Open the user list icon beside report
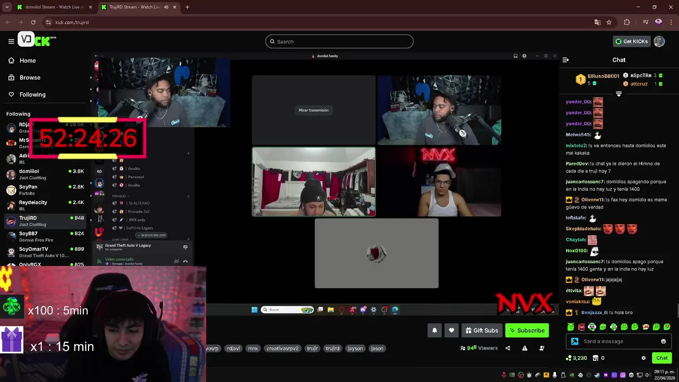This screenshot has height=382, width=679. (542, 348)
